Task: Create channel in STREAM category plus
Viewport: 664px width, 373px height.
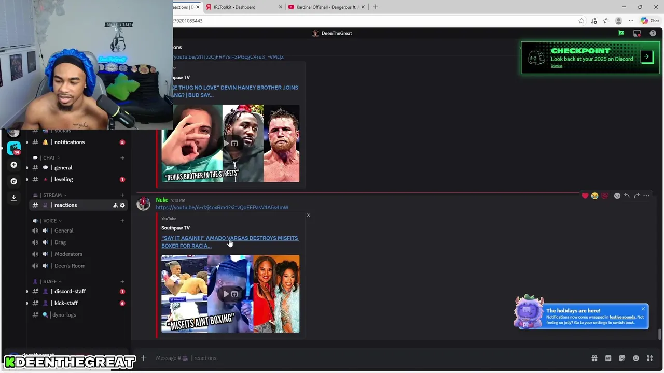Action: (x=122, y=195)
